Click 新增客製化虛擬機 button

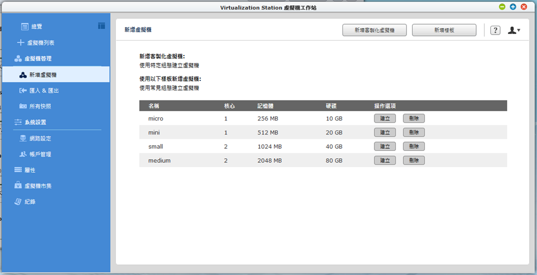pos(374,30)
